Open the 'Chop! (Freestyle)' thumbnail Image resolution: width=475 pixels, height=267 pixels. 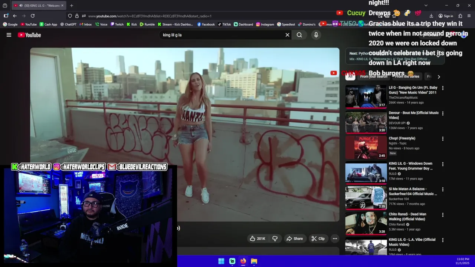pos(366,147)
